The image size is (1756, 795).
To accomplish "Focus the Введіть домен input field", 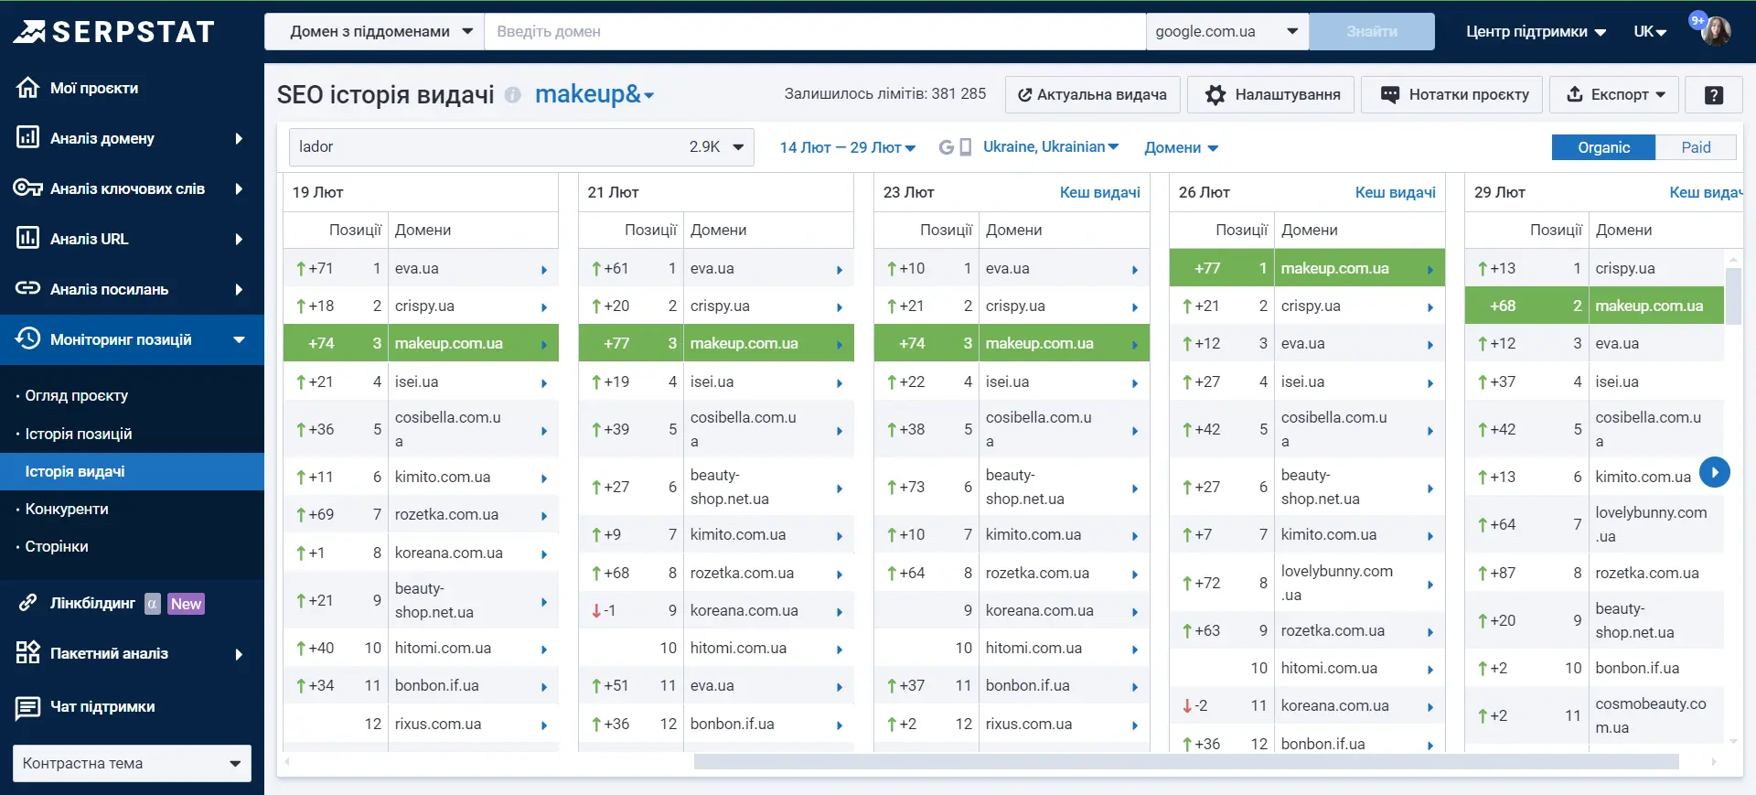I will pos(815,31).
